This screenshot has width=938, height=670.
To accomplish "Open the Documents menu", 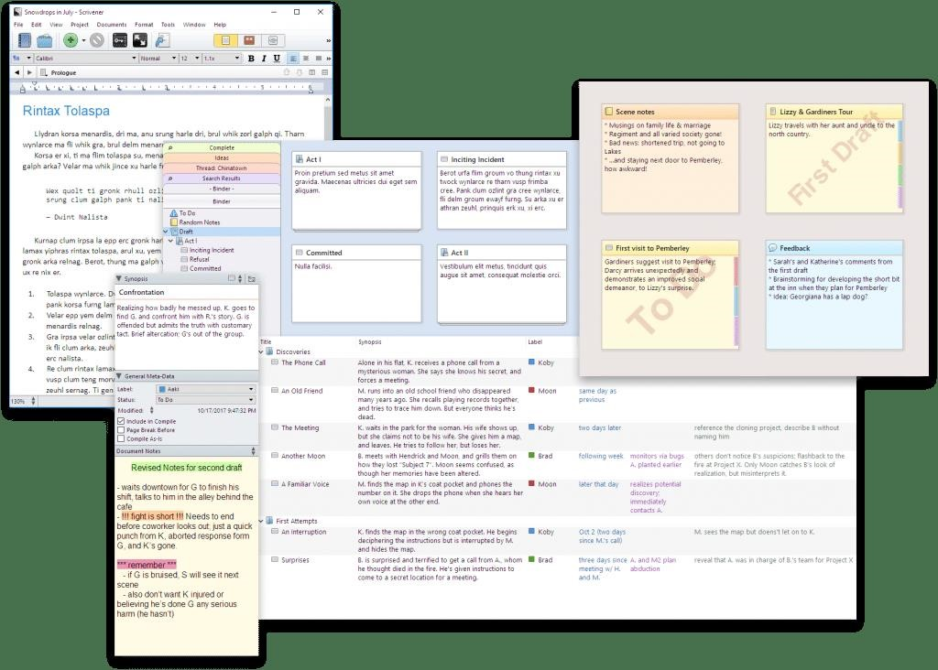I will [112, 25].
